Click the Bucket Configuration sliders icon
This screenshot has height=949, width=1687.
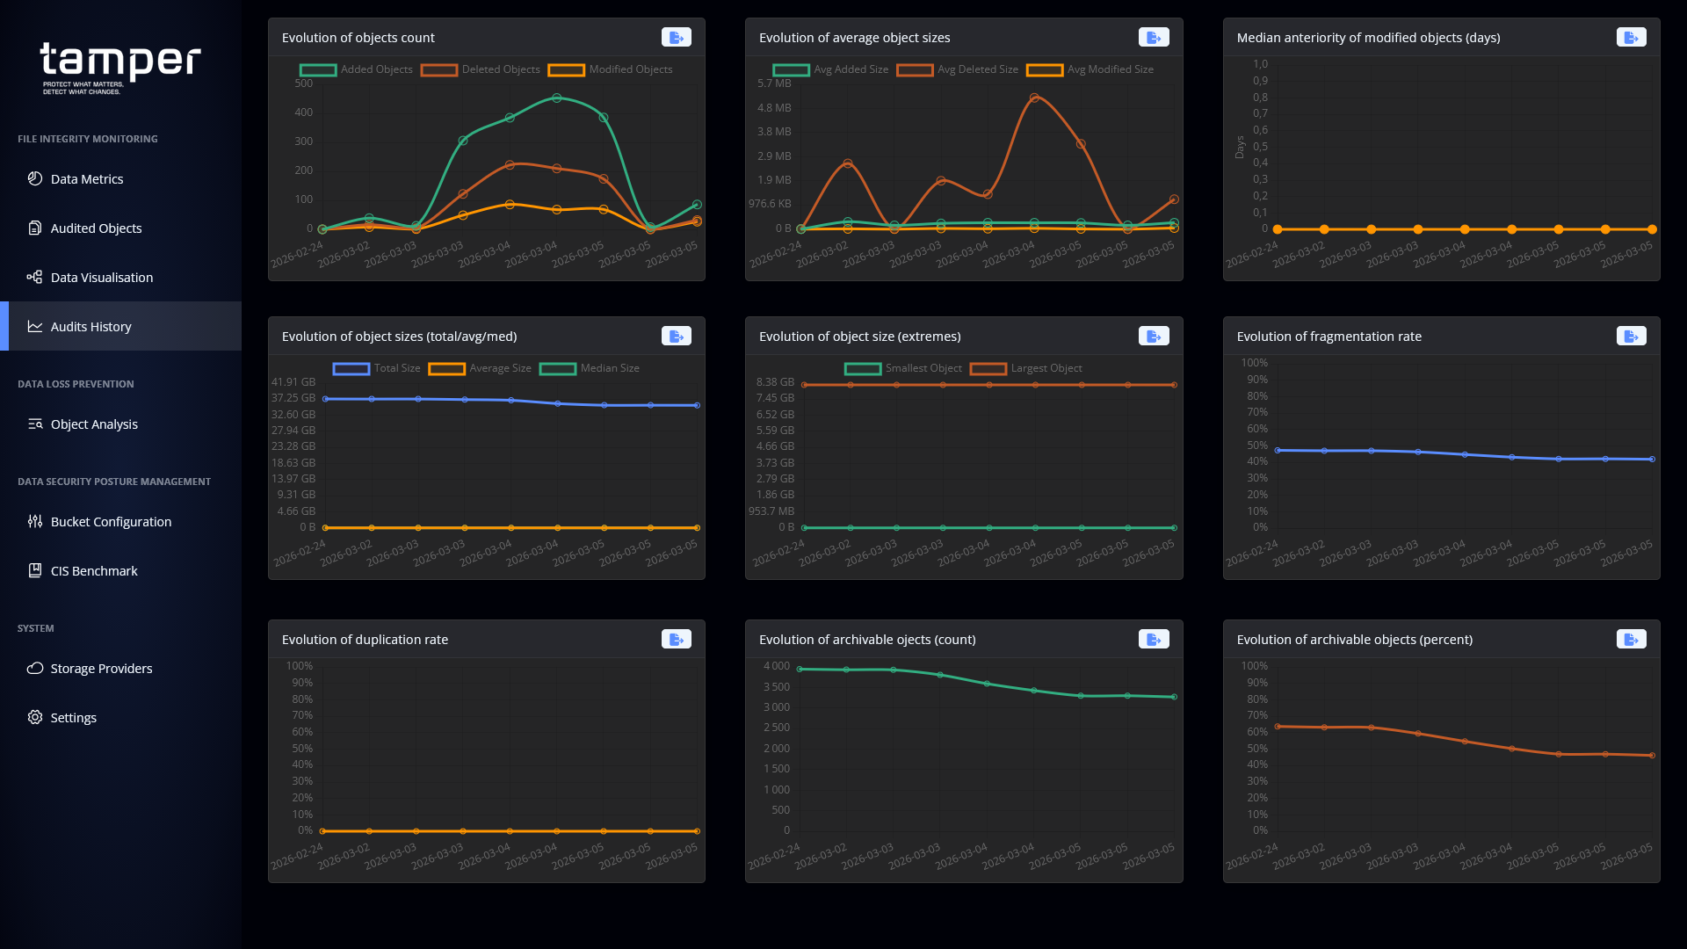coord(35,521)
